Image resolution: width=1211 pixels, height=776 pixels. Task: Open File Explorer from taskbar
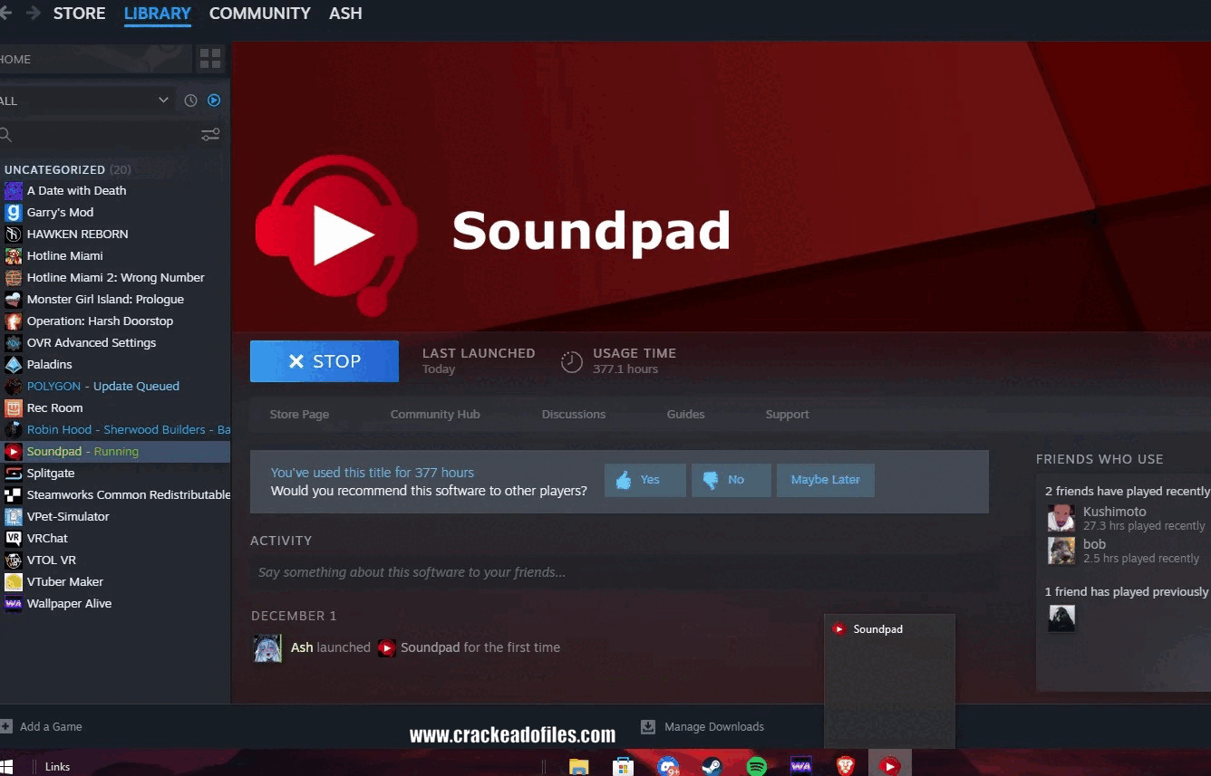[579, 766]
